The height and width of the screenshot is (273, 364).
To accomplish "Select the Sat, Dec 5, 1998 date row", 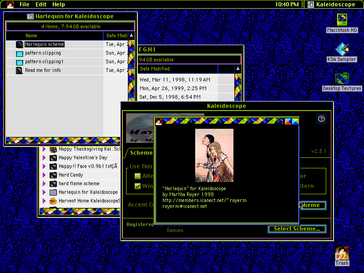I will click(170, 97).
